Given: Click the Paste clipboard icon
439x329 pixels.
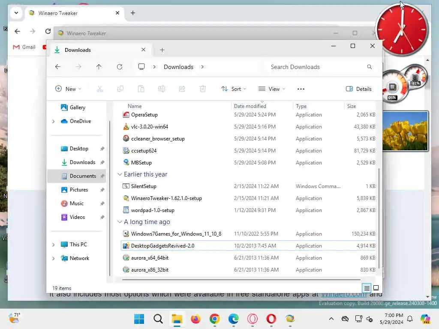Looking at the screenshot, I should tap(141, 89).
